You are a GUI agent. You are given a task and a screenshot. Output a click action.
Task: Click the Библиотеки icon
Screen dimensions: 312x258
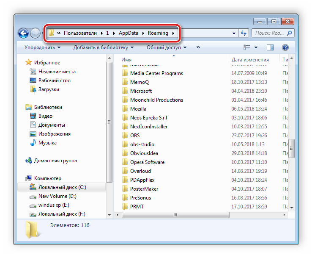coord(29,107)
